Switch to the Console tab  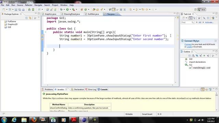(x=103, y=90)
